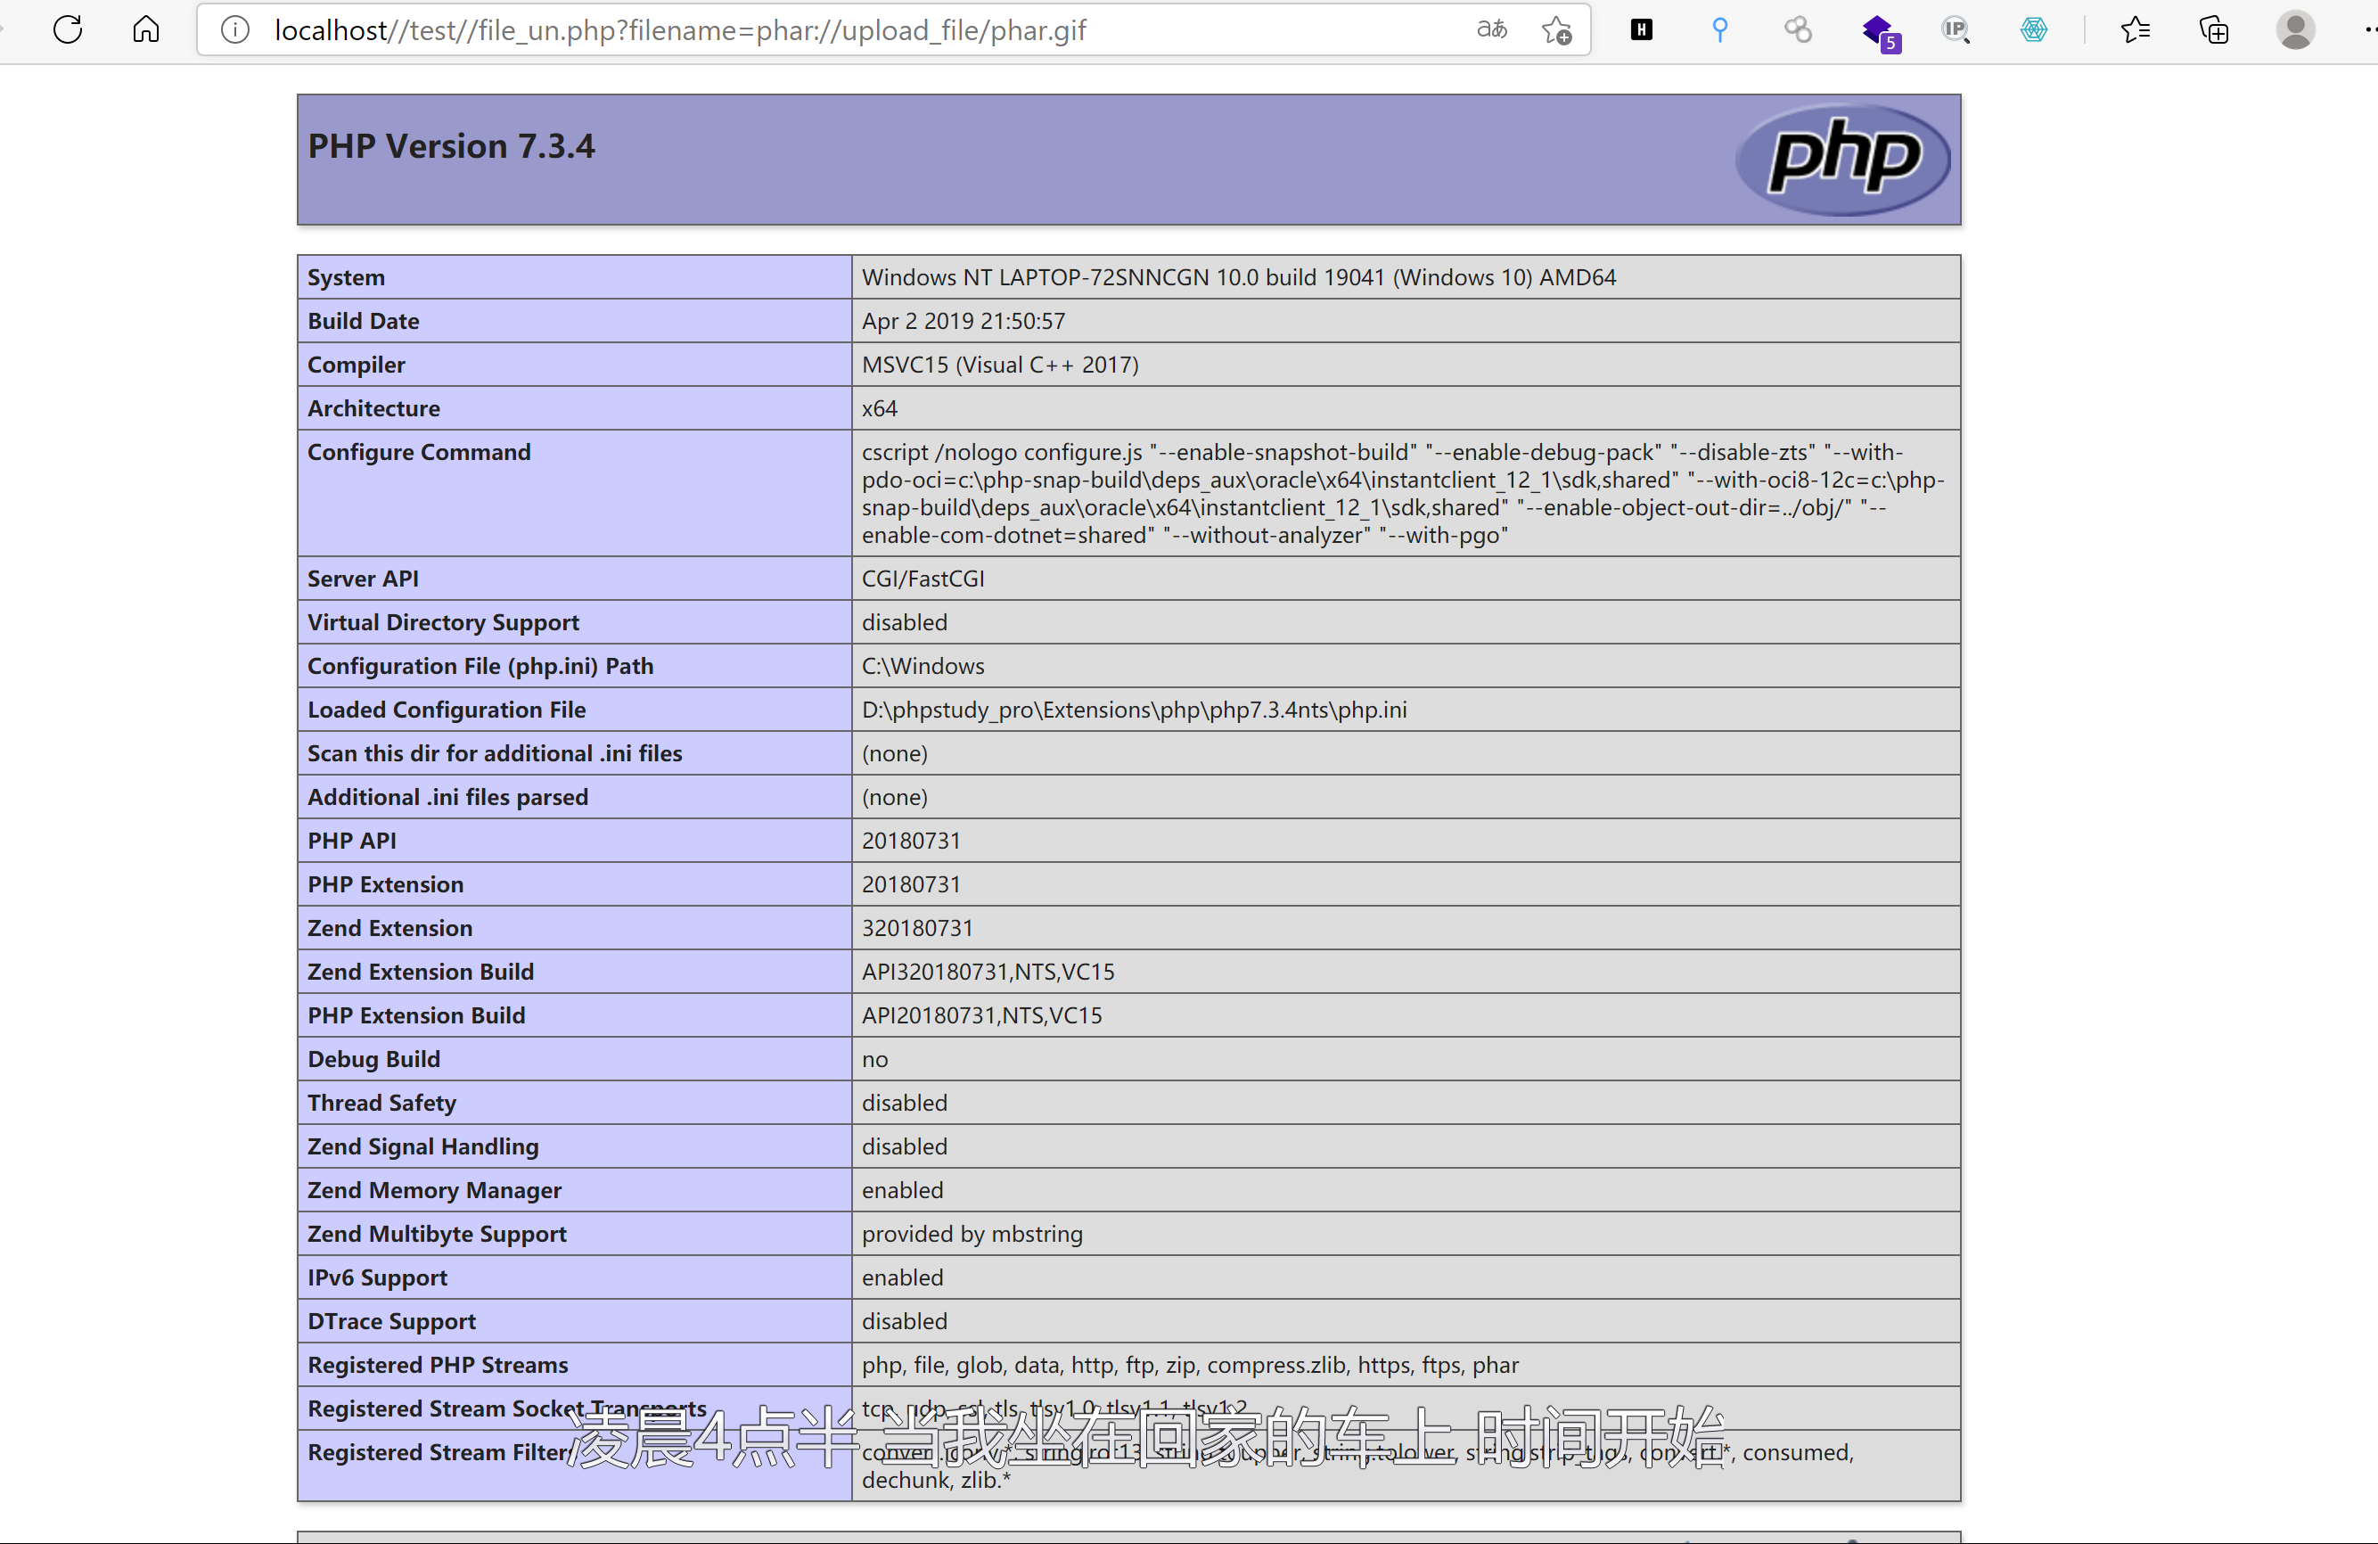Open the user profile menu

(2295, 30)
